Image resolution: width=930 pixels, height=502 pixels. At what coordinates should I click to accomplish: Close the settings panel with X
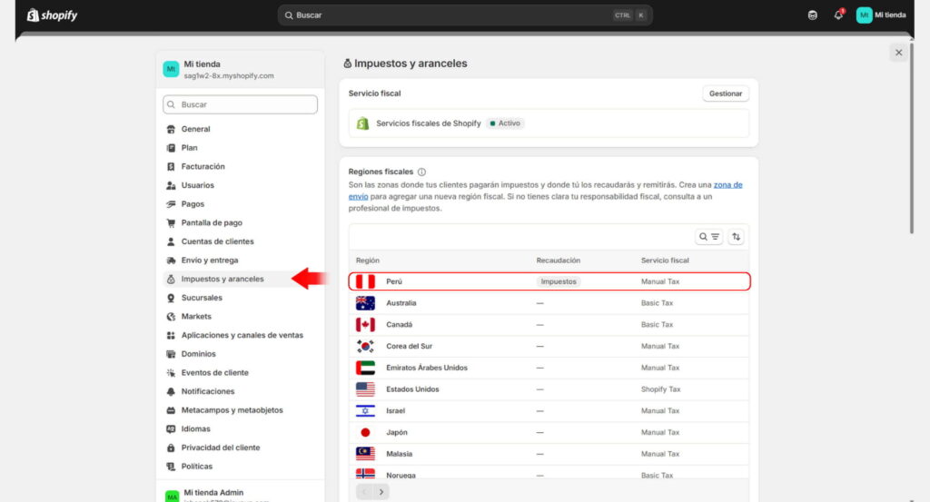[898, 53]
